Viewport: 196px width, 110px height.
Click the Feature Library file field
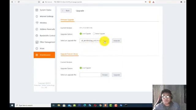click(90, 75)
